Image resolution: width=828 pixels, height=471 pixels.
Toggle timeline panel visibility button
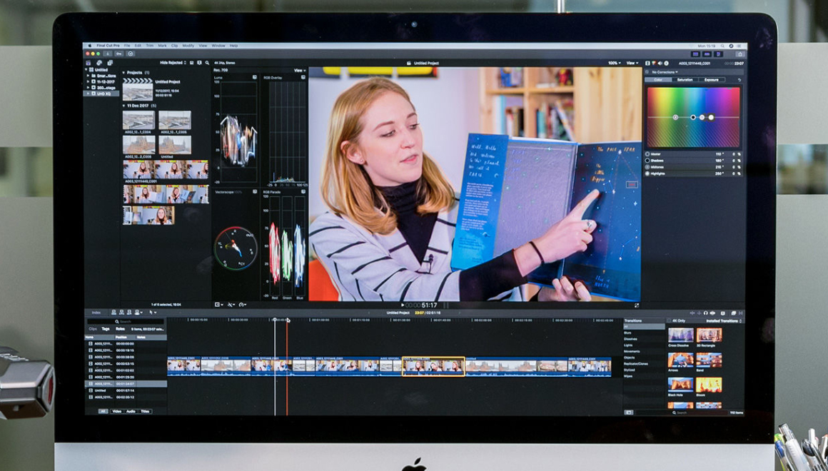707,54
